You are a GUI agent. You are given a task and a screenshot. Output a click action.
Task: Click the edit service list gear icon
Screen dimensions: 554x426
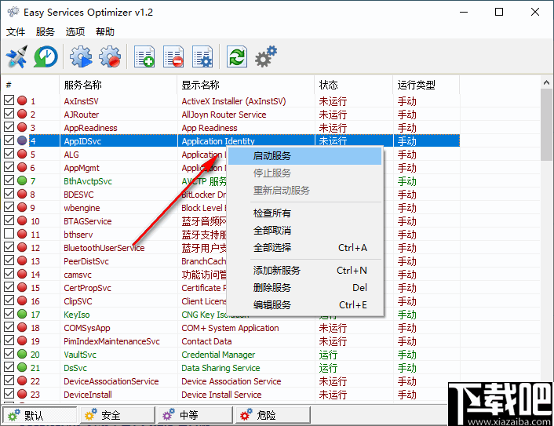pos(202,56)
